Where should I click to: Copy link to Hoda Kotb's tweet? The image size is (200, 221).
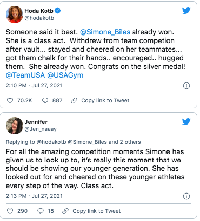[x=100, y=101]
